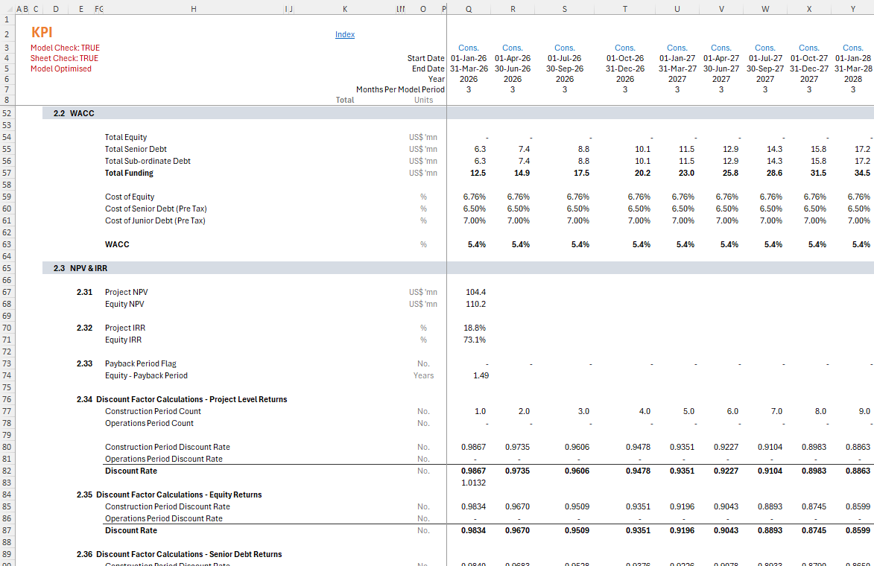Click heading '2.34 Discount Factor Calculations - Project Level Returns'
874x566 pixels.
click(x=182, y=399)
